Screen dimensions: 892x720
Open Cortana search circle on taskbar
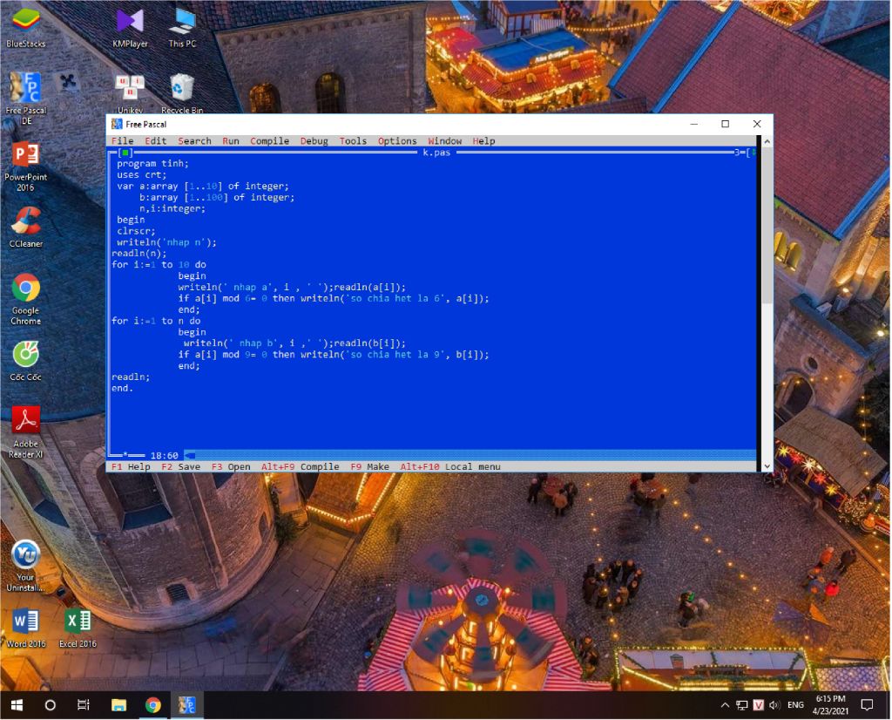pyautogui.click(x=50, y=706)
